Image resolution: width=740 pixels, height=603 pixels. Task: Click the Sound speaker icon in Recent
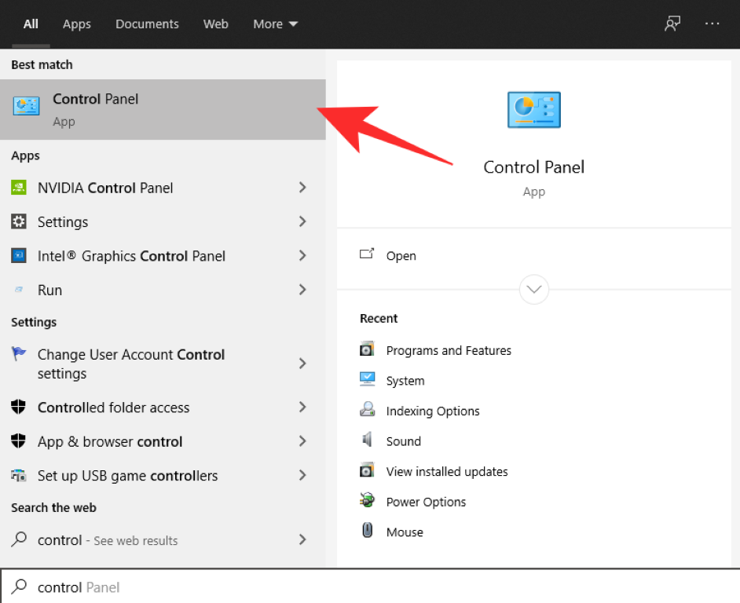pyautogui.click(x=367, y=440)
